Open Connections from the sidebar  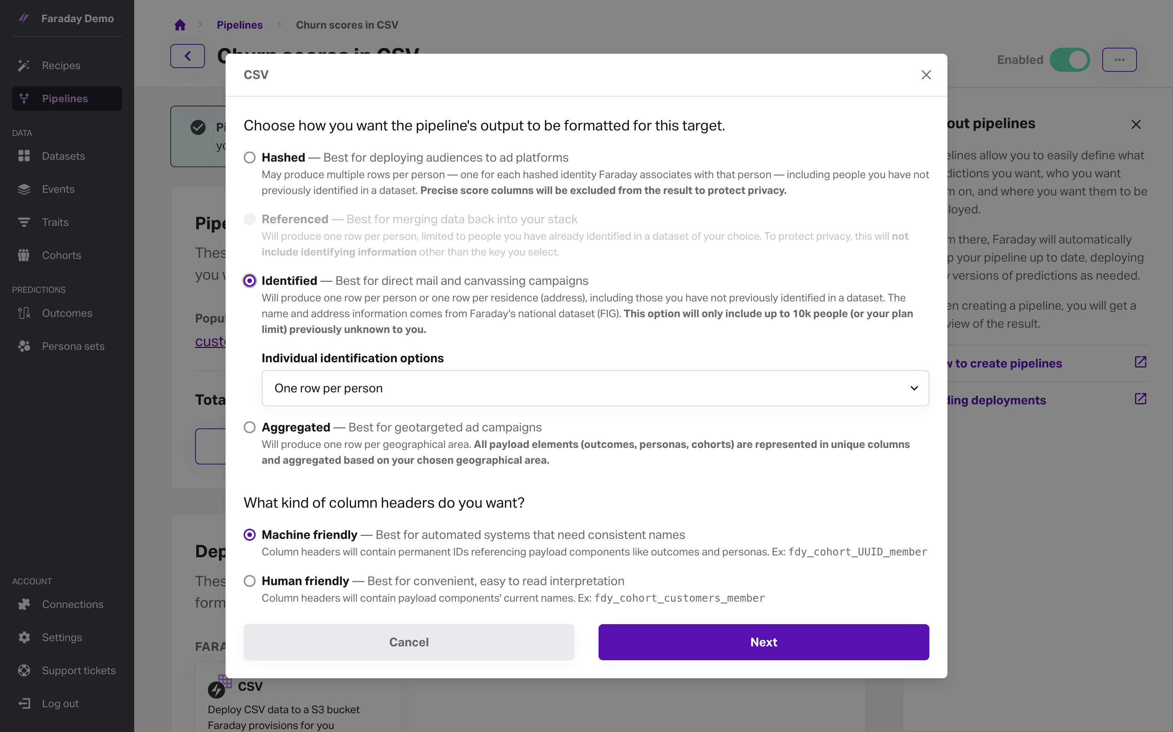point(72,604)
